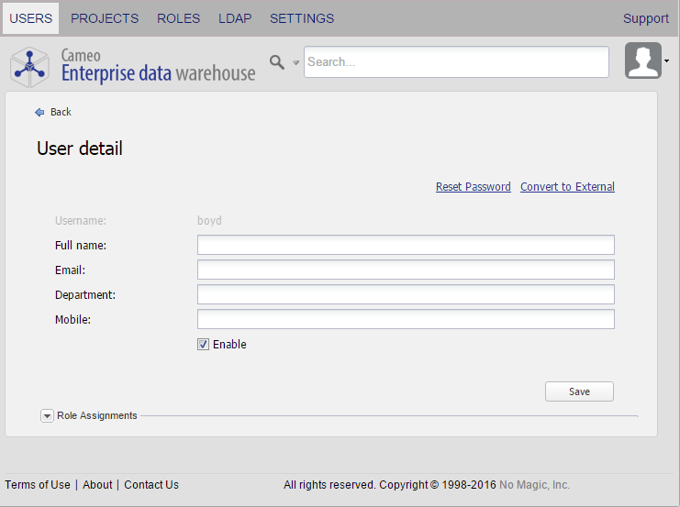Image resolution: width=680 pixels, height=507 pixels.
Task: Select the Department input field
Action: (x=406, y=294)
